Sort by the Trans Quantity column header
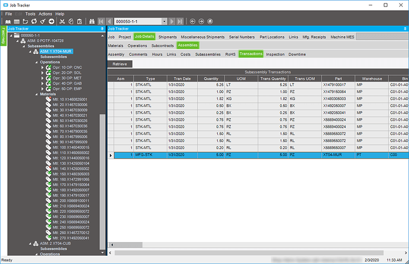Viewport: 409px width, 264px height. tap(273, 79)
